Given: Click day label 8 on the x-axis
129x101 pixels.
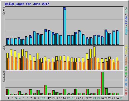Looking at the screenshot, I should point(35,98).
